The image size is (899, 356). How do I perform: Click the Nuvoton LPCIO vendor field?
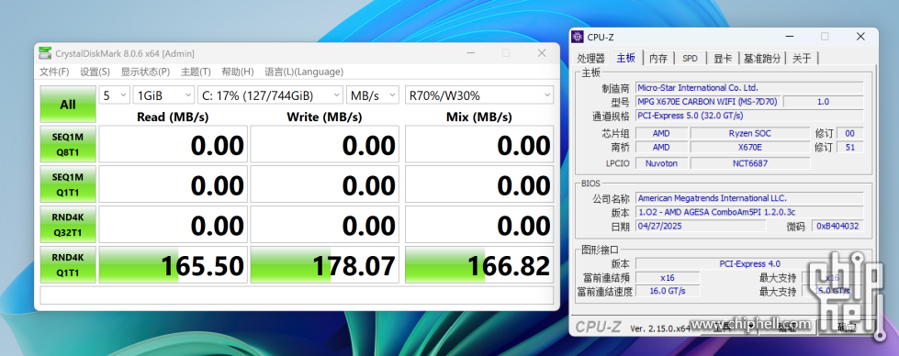point(661,163)
